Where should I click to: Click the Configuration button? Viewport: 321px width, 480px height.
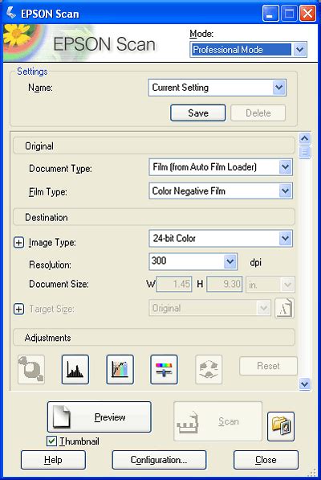coord(159,460)
